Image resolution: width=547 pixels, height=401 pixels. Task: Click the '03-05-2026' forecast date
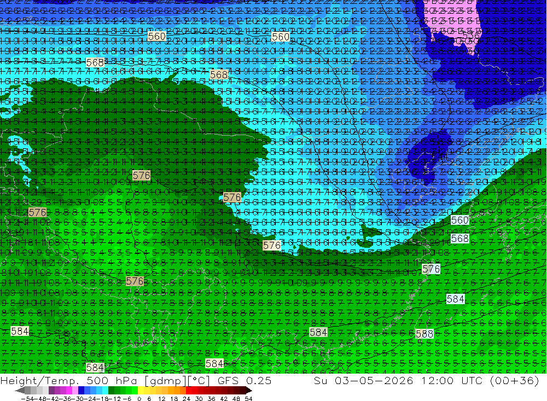coord(374,380)
